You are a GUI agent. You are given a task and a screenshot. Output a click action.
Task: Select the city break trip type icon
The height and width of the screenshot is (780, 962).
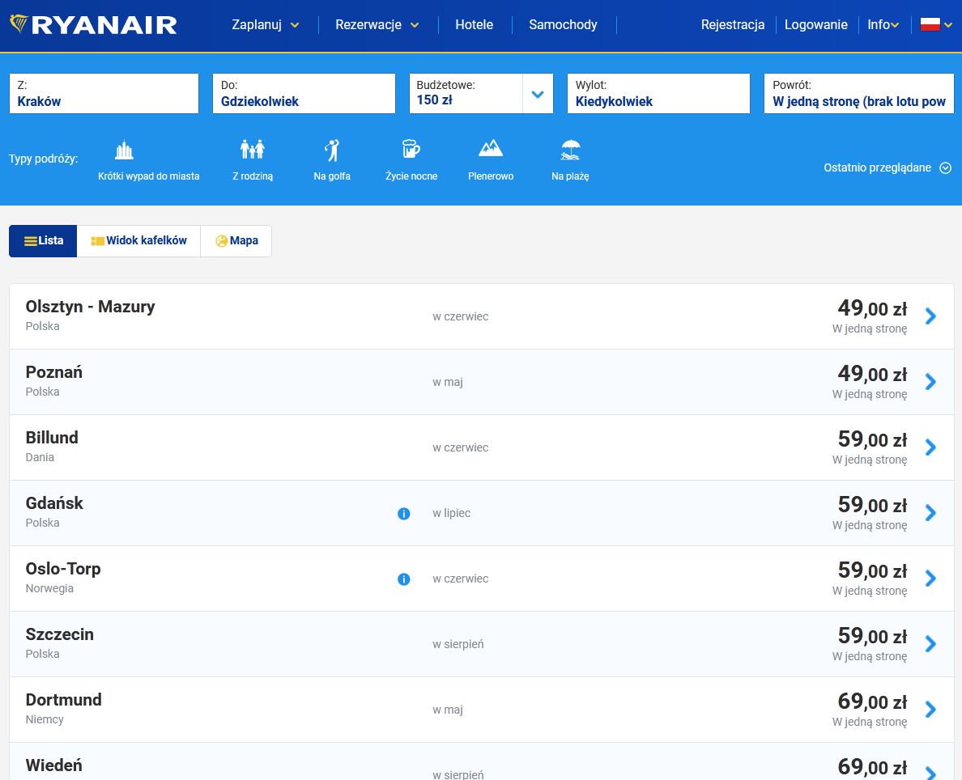[124, 150]
